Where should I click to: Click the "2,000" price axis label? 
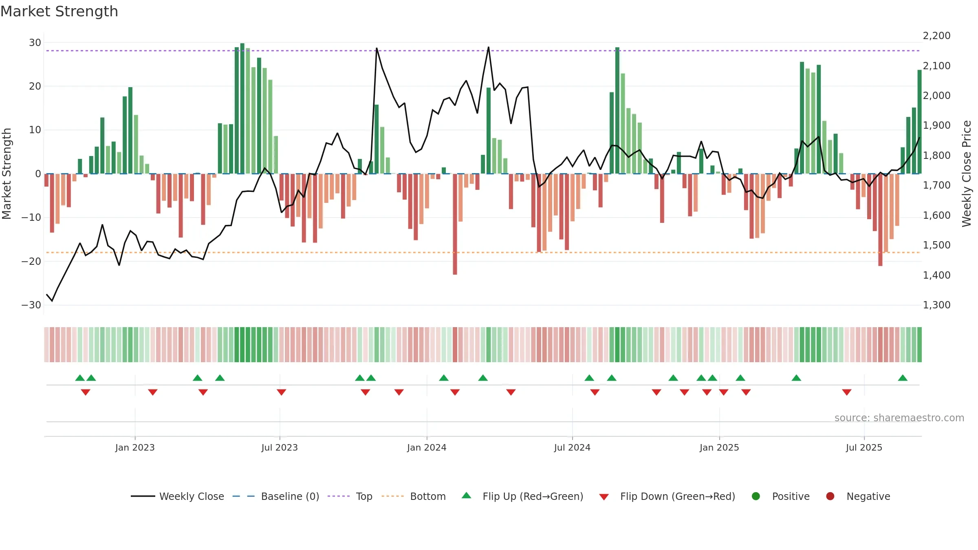(x=936, y=95)
